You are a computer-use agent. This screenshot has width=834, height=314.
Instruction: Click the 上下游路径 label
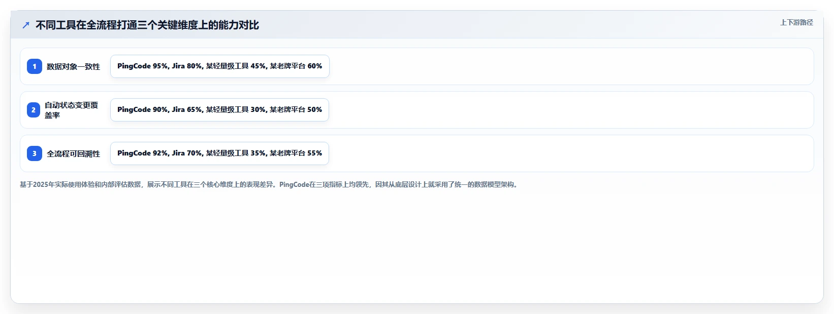click(x=796, y=22)
